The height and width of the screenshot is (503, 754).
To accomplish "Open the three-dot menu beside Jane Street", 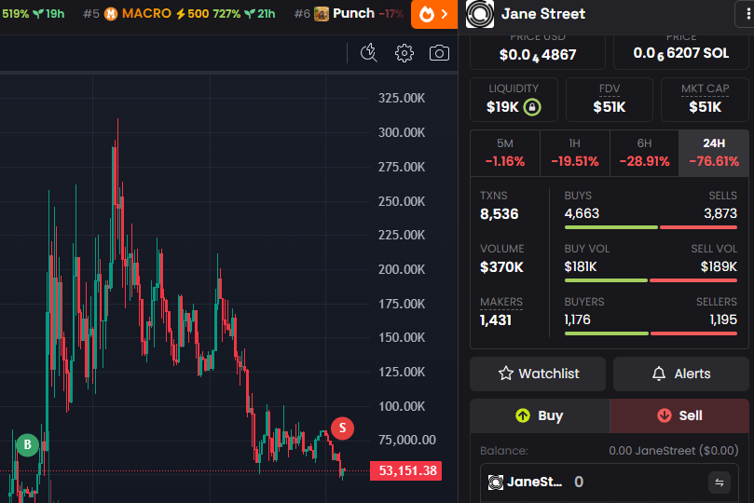I will coord(747,14).
